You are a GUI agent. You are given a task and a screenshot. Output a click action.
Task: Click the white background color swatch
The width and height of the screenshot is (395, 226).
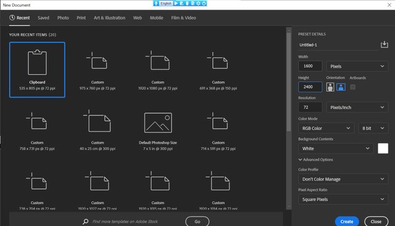383,148
